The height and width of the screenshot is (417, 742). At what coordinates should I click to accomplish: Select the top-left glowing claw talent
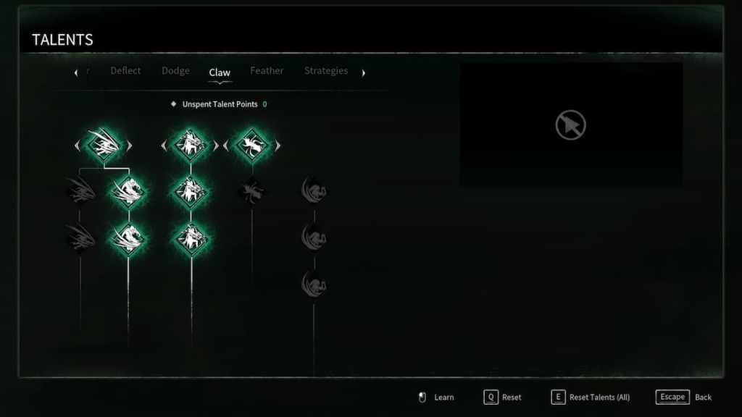pyautogui.click(x=104, y=145)
